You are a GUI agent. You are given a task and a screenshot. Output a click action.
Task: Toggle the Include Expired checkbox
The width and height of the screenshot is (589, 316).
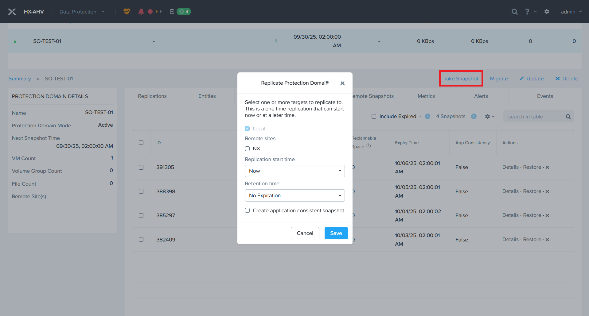(x=374, y=116)
